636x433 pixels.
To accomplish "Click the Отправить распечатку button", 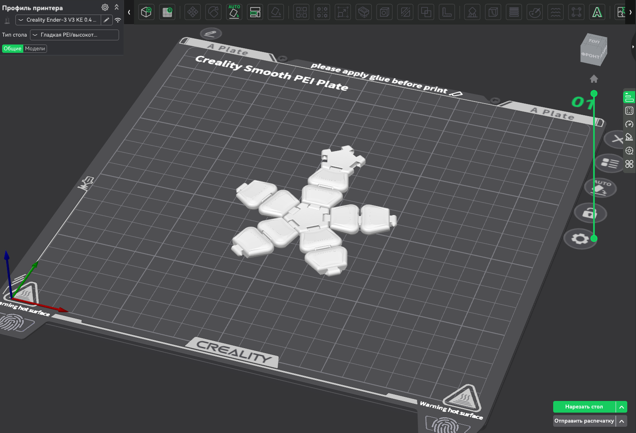I will (584, 421).
